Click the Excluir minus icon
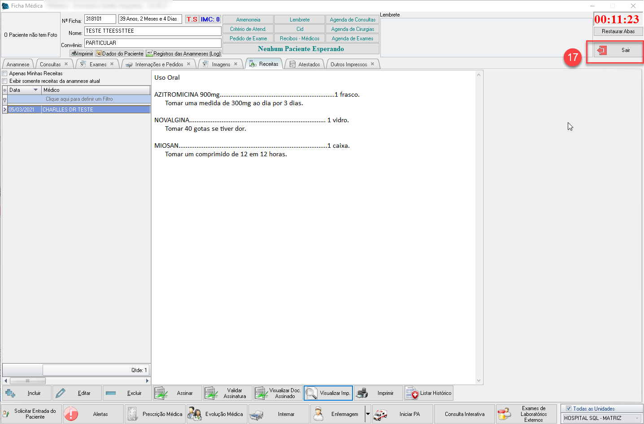 coord(111,393)
